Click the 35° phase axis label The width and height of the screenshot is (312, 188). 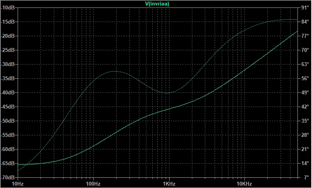[305, 121]
